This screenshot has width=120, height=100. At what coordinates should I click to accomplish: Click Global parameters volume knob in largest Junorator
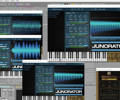pos(109,56)
